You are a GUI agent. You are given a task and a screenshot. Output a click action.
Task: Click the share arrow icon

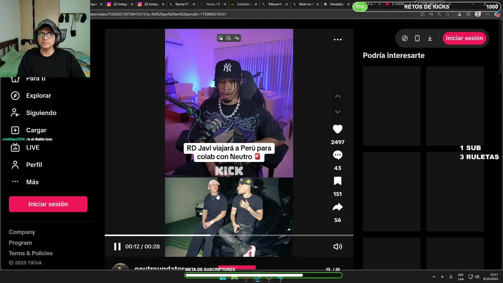(338, 207)
